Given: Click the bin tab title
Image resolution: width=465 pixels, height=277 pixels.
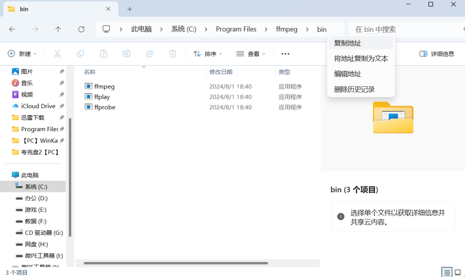Looking at the screenshot, I should click(24, 9).
